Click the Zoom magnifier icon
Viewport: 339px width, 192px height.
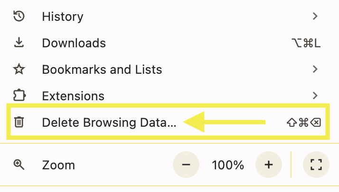pyautogui.click(x=19, y=165)
